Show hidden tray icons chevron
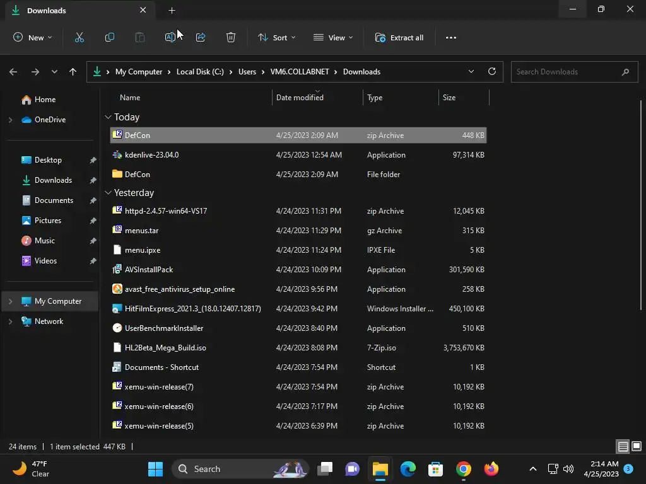Image resolution: width=646 pixels, height=484 pixels. coord(532,469)
